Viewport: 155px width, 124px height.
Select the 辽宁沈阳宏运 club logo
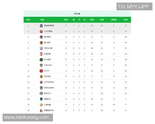click(41, 82)
